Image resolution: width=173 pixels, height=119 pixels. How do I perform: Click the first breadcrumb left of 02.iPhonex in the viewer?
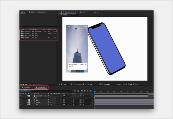click(64, 15)
